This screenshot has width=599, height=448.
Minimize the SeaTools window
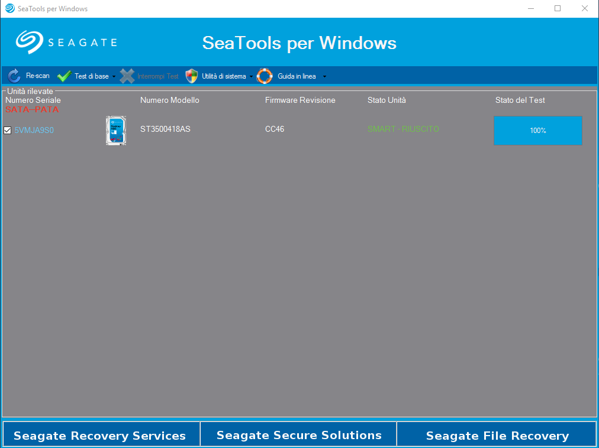click(530, 8)
